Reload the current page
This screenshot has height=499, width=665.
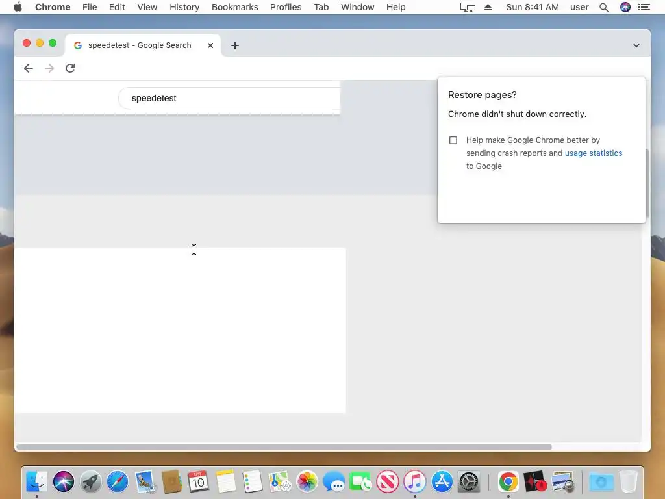tap(70, 68)
